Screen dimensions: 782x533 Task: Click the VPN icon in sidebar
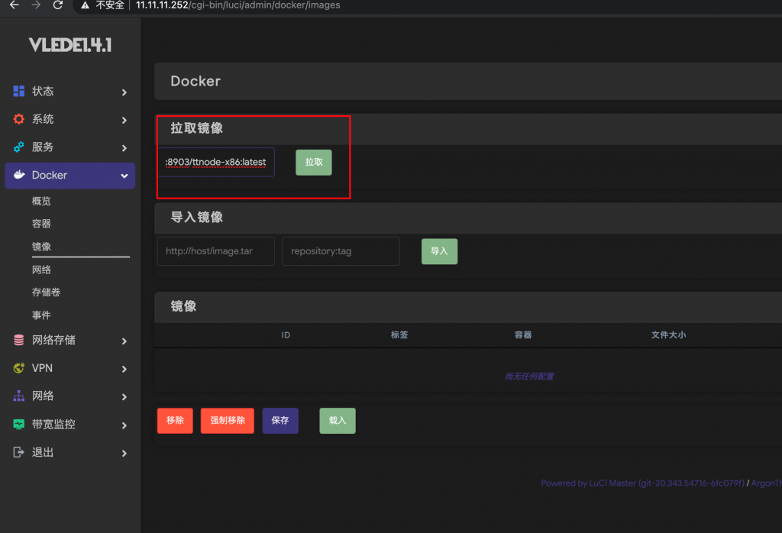tap(19, 368)
